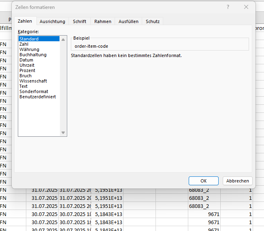
Task: Pick the Buchhaltung category
Action: click(33, 55)
